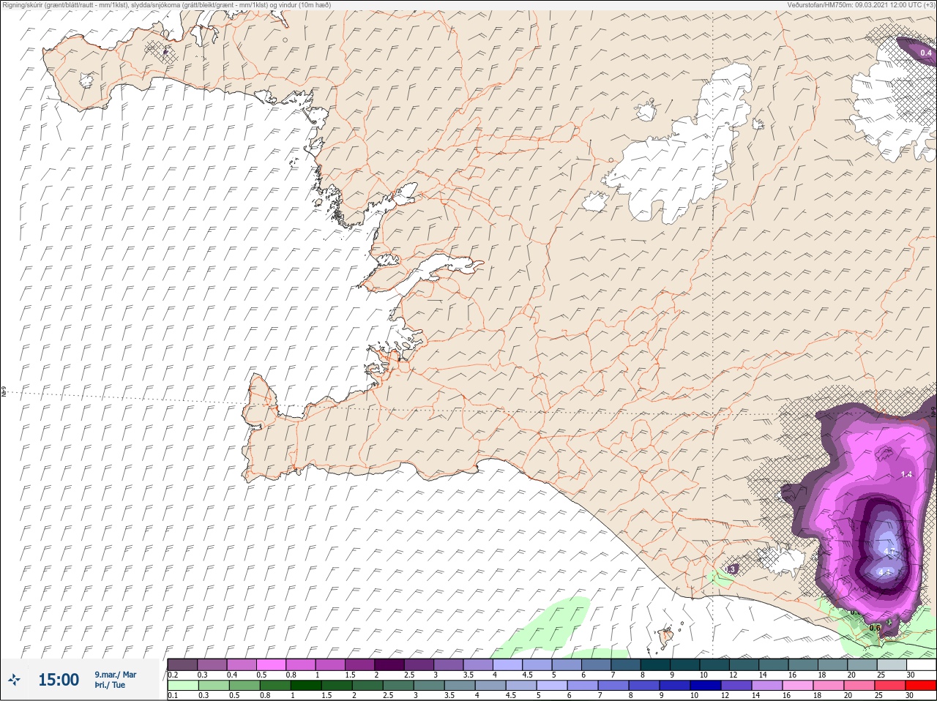This screenshot has width=937, height=701.
Task: Click the 1.4 precipitation value on the map
Action: pyautogui.click(x=906, y=474)
